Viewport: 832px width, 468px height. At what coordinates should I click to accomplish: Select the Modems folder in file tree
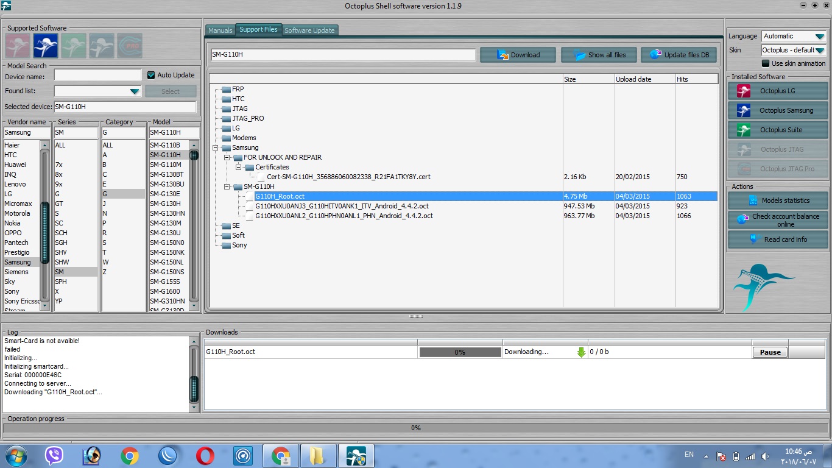tap(244, 138)
